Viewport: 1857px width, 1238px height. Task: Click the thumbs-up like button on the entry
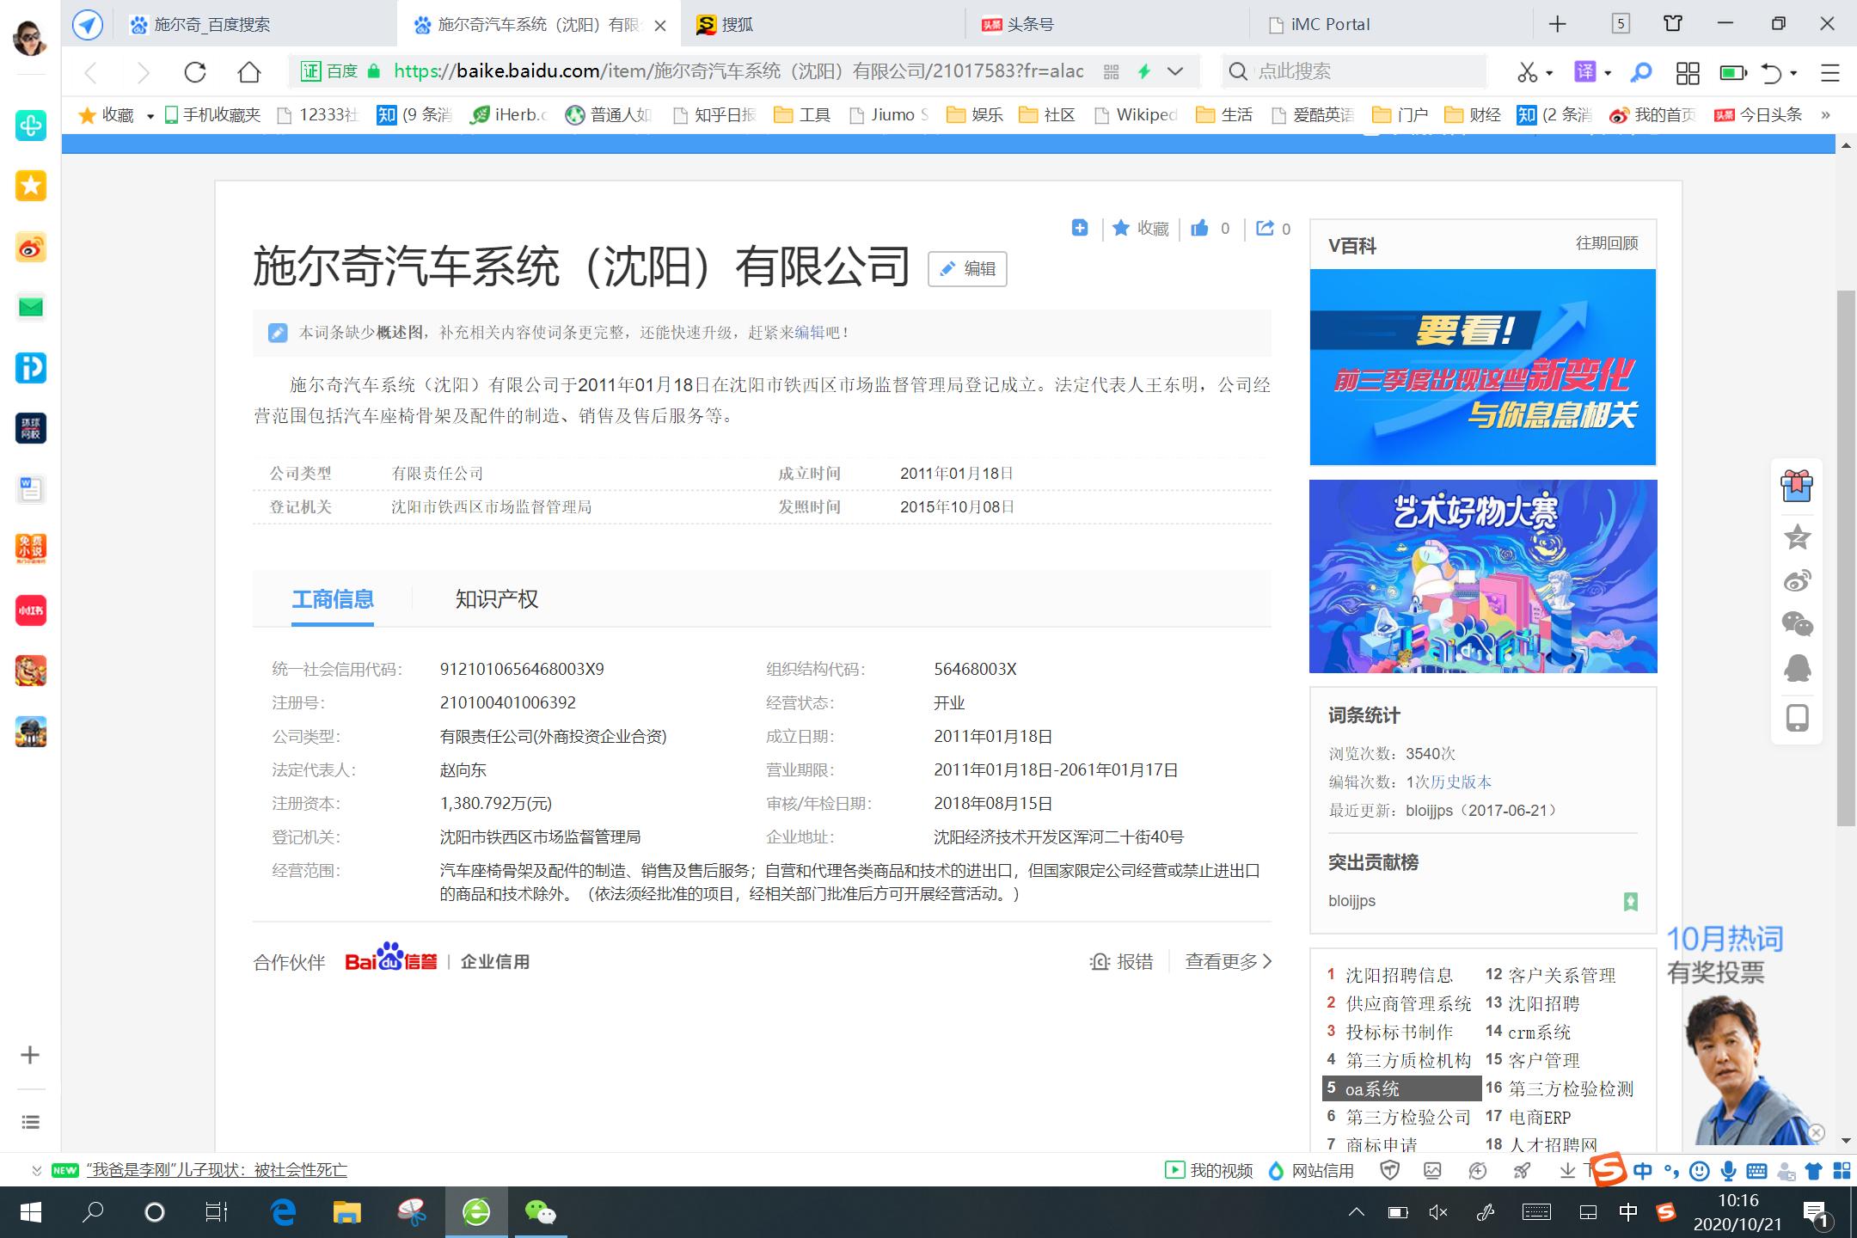(1201, 229)
